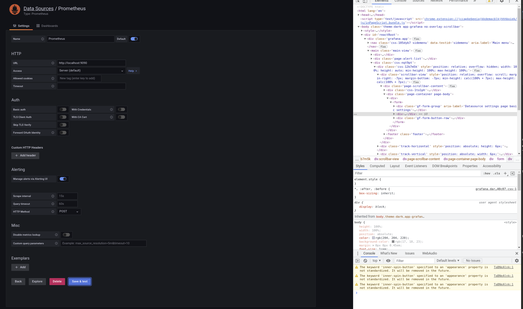Select the inspect element cursor icon
The height and width of the screenshot is (309, 523).
coord(358,1)
